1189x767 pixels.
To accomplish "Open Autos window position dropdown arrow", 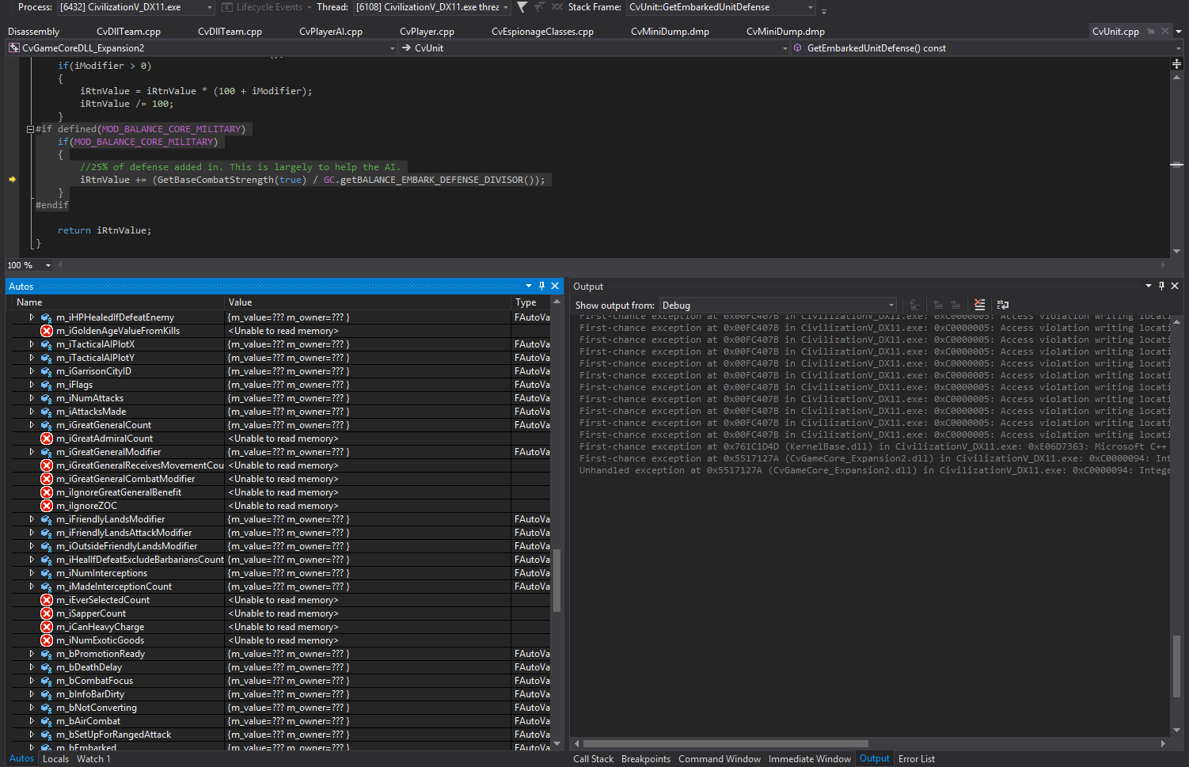I will pyautogui.click(x=528, y=286).
